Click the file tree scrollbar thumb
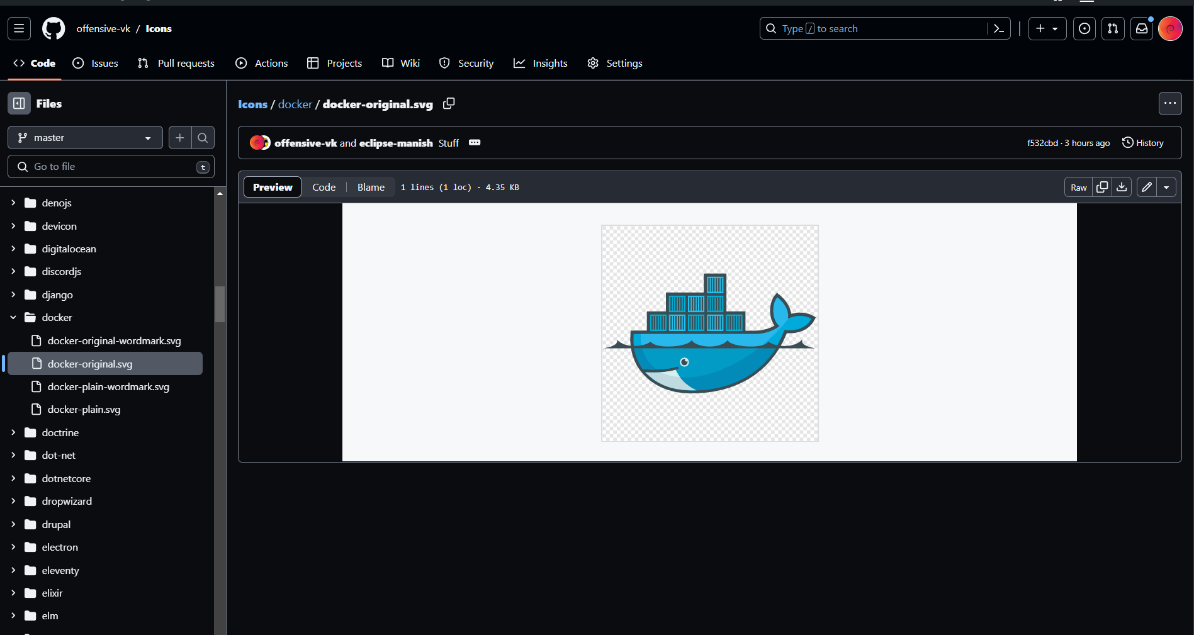Image resolution: width=1194 pixels, height=635 pixels. coord(220,304)
